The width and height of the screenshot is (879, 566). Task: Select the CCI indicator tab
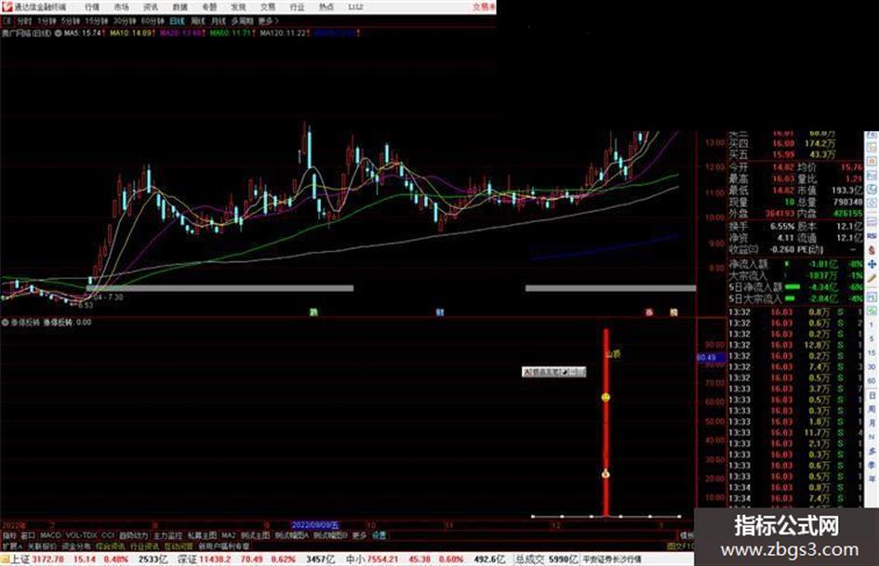(108, 535)
